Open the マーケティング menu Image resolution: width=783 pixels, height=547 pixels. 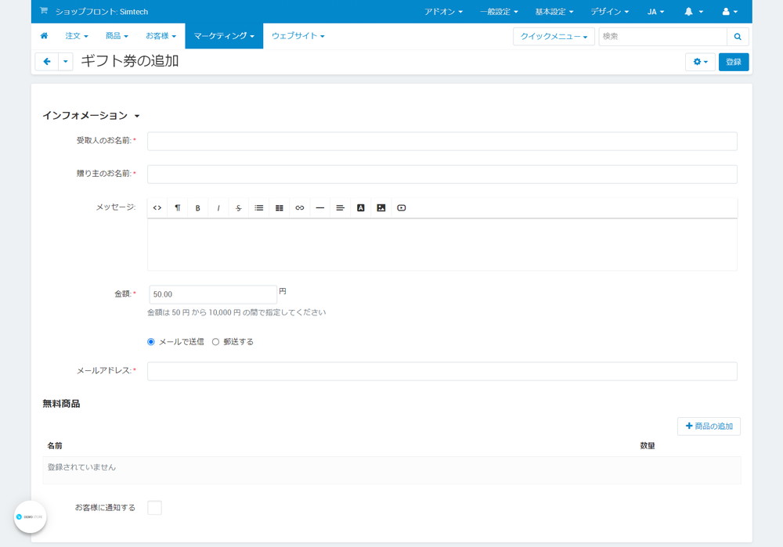[x=224, y=36]
